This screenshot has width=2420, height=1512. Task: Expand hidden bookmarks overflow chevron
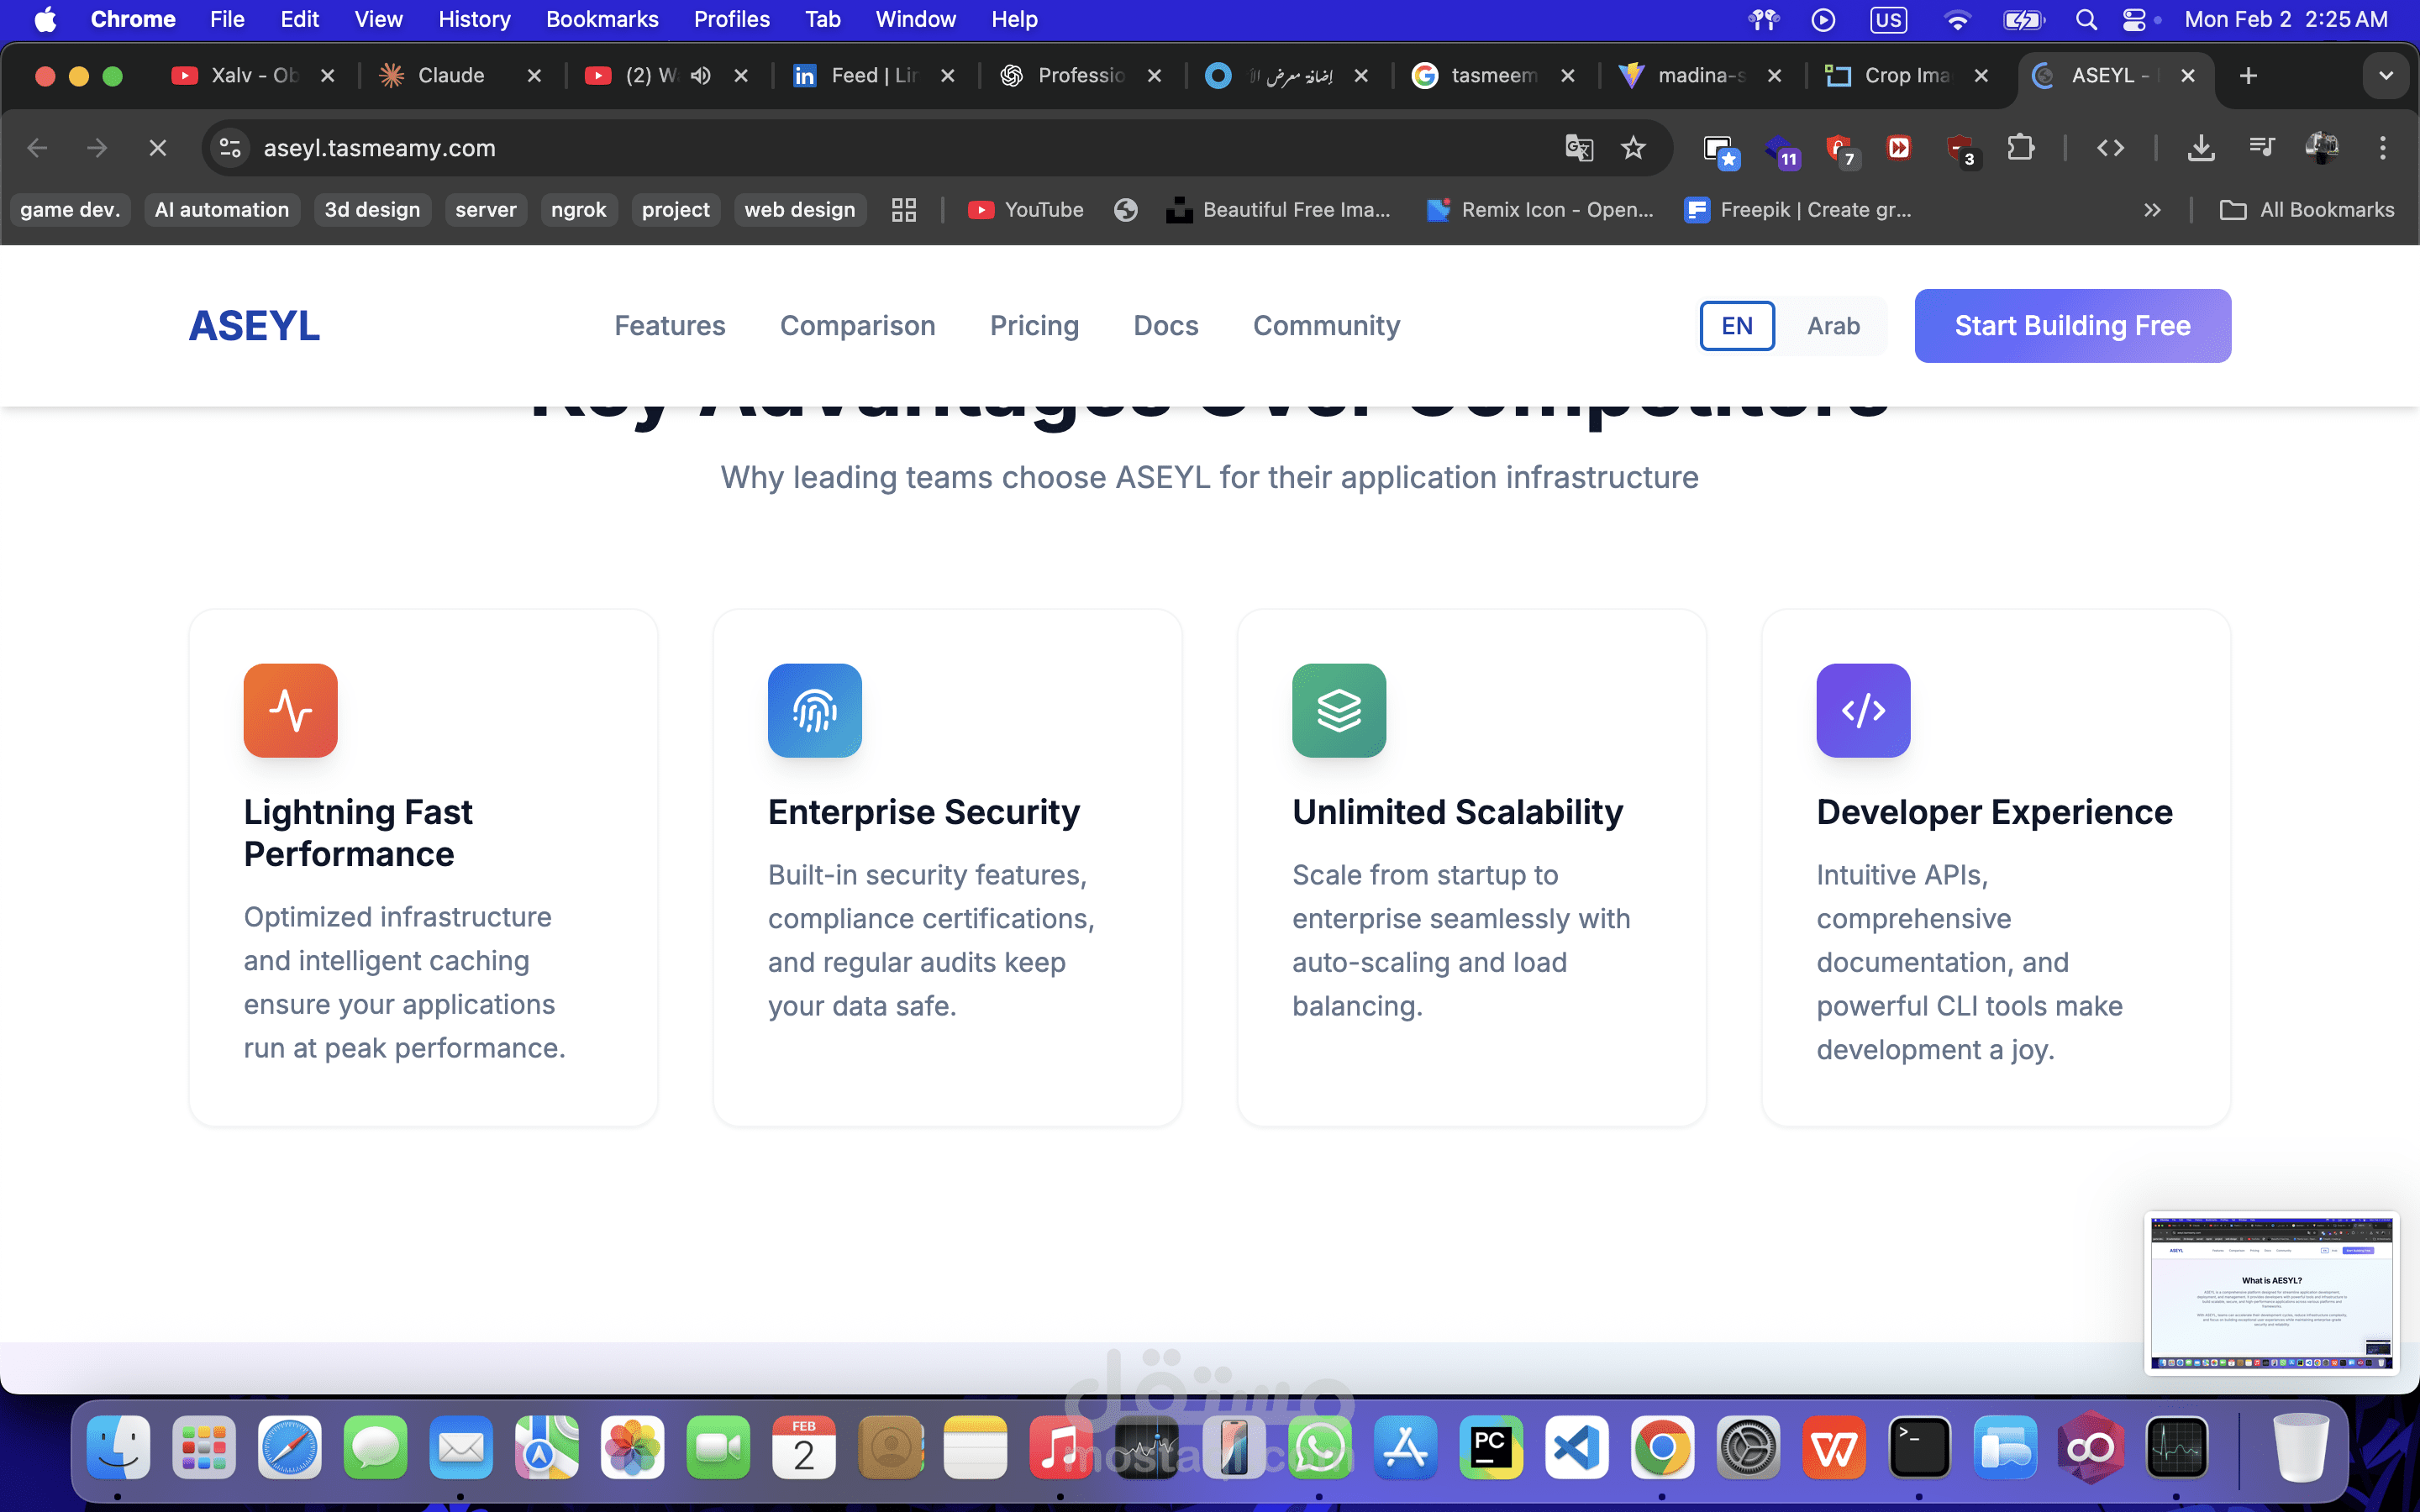pos(2152,210)
